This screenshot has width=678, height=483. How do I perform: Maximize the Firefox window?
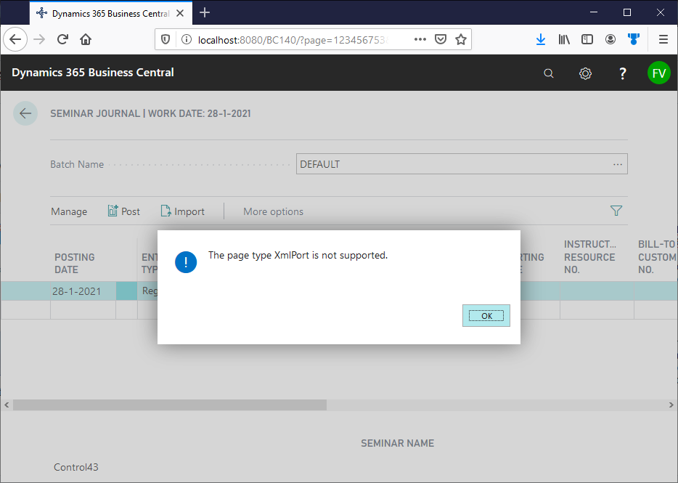point(627,12)
